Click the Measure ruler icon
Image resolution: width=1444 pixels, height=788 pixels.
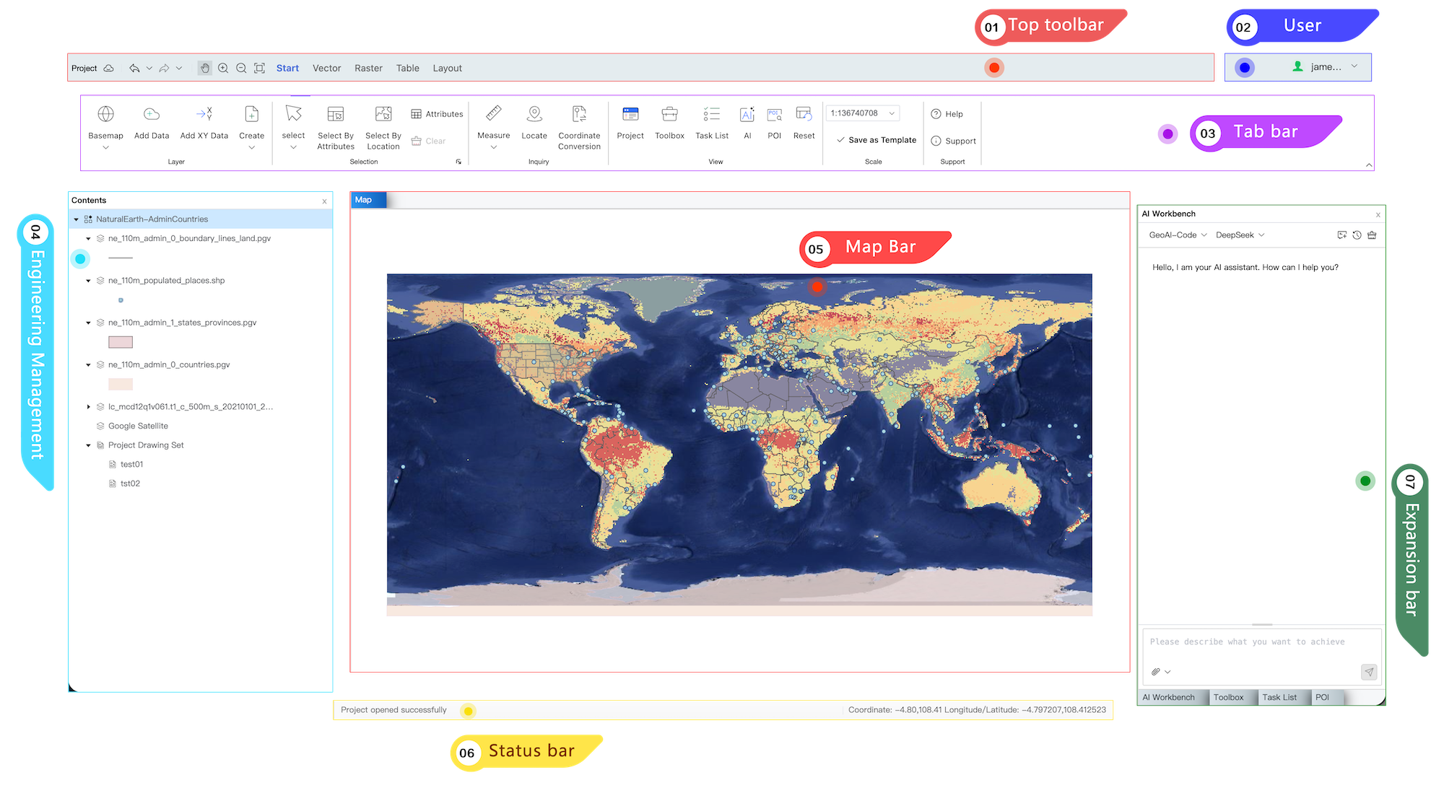(494, 113)
